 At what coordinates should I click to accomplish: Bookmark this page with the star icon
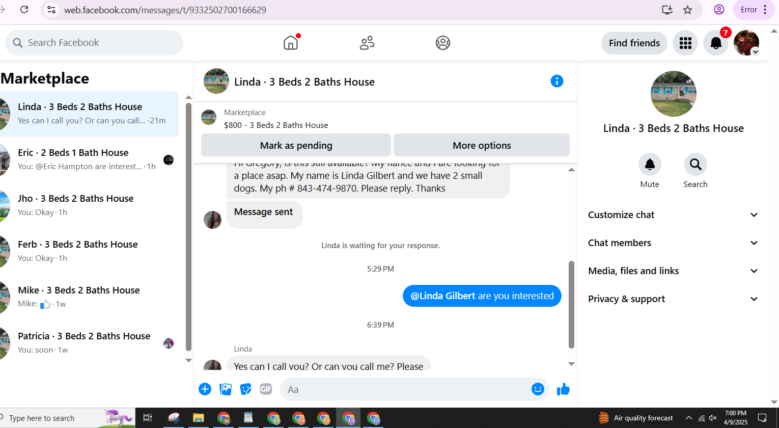[687, 10]
